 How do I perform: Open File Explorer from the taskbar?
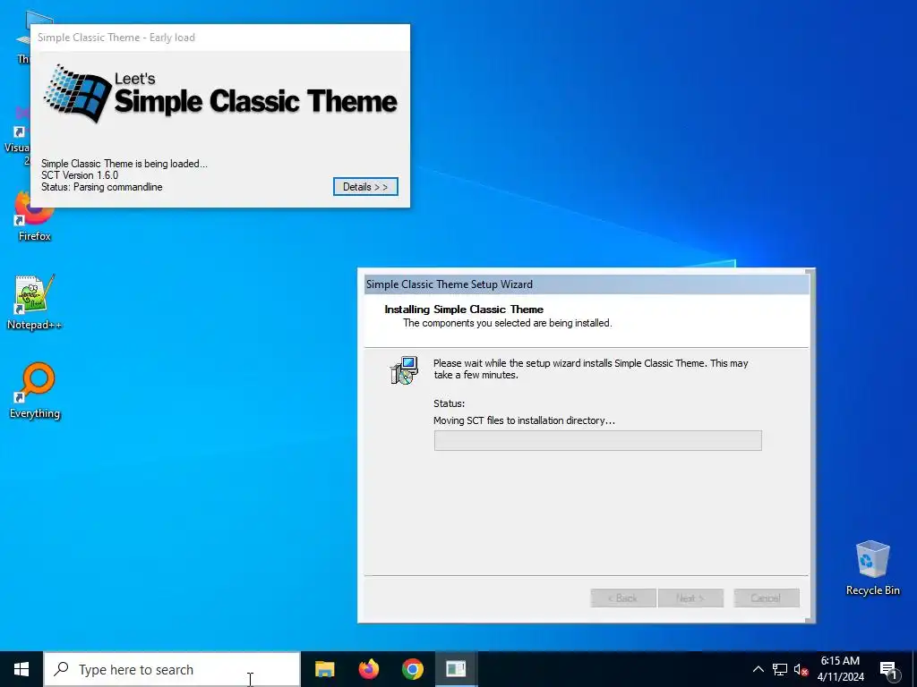(x=324, y=669)
